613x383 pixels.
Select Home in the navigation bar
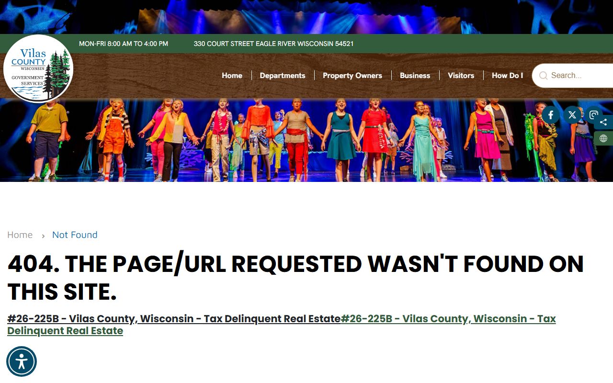click(232, 76)
